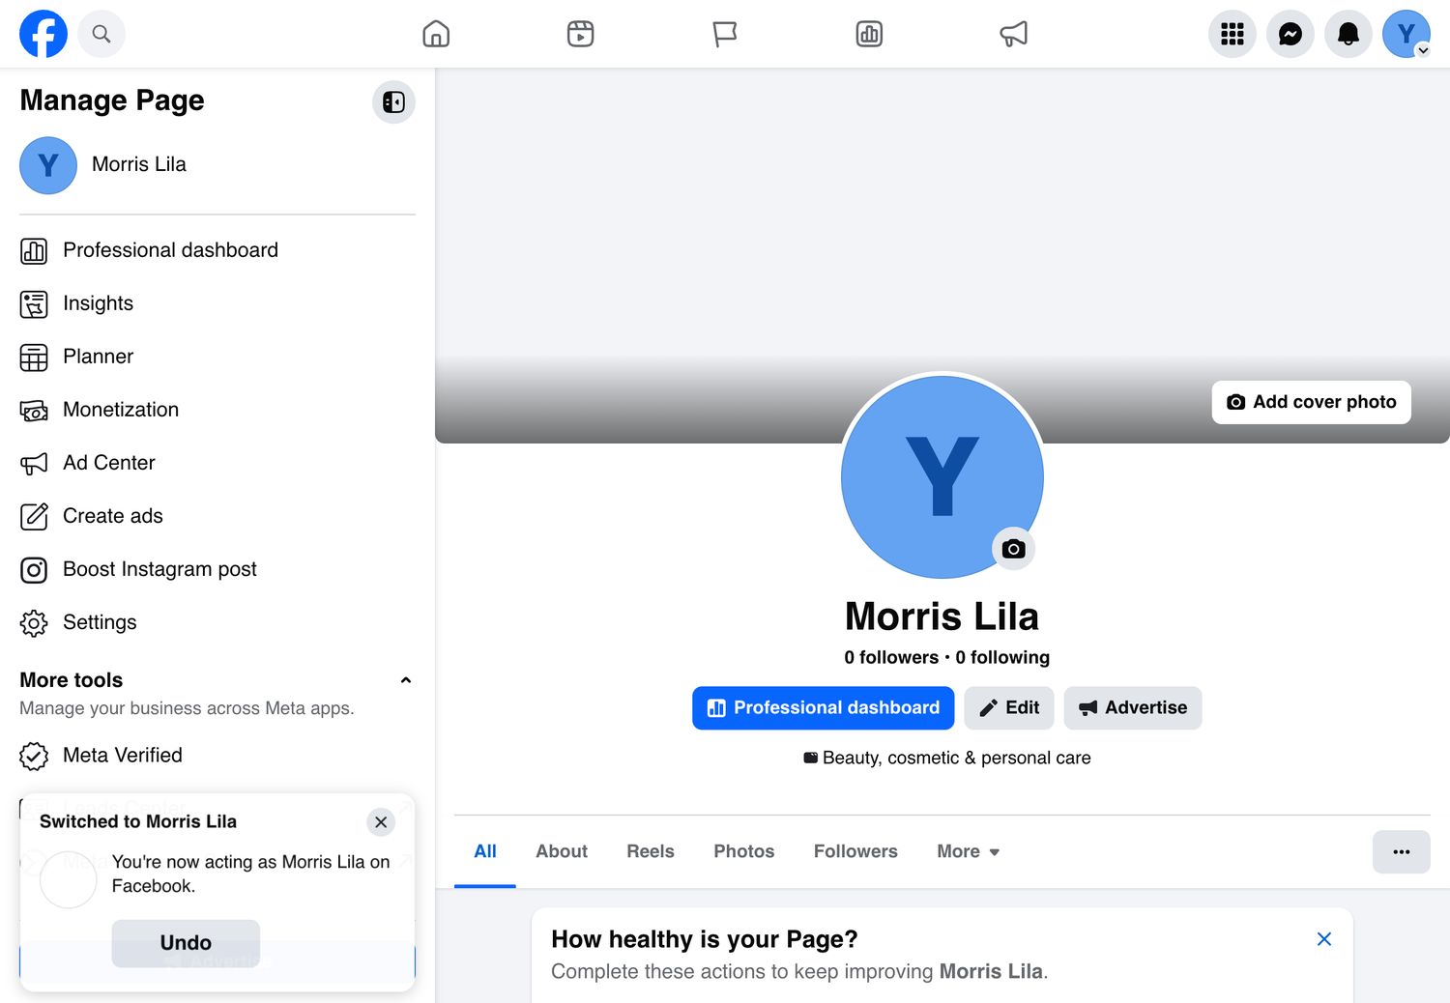Click the 0 following link

point(1002,657)
